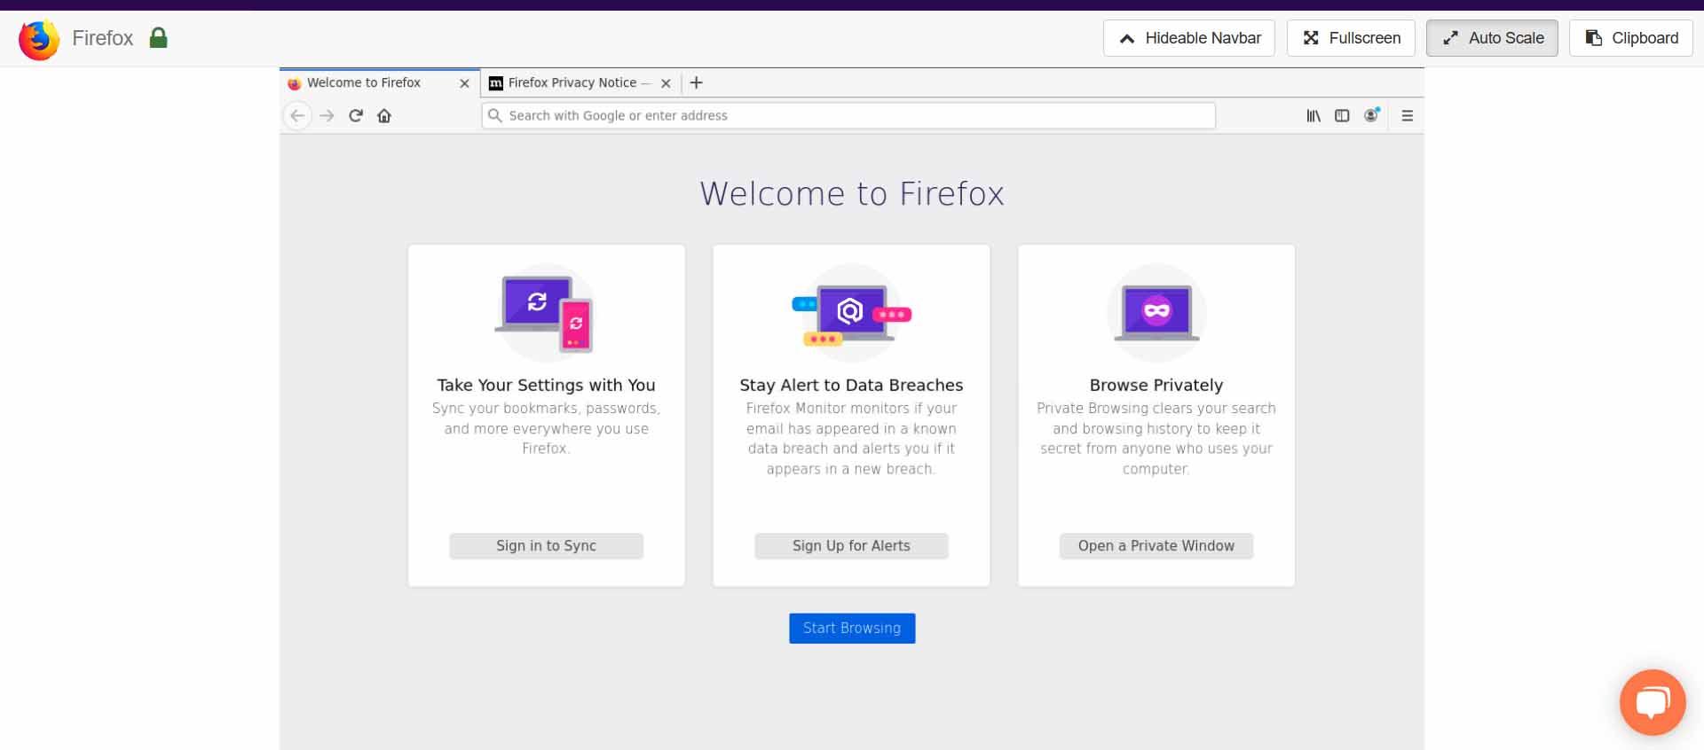This screenshot has width=1704, height=750.
Task: Open the orange chat support bubble
Action: [1652, 702]
